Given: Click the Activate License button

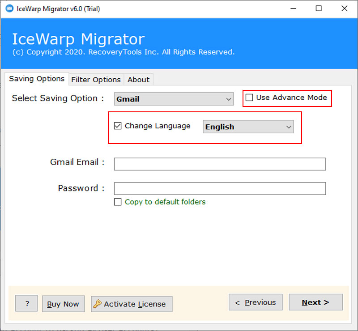Looking at the screenshot, I should coord(132,304).
